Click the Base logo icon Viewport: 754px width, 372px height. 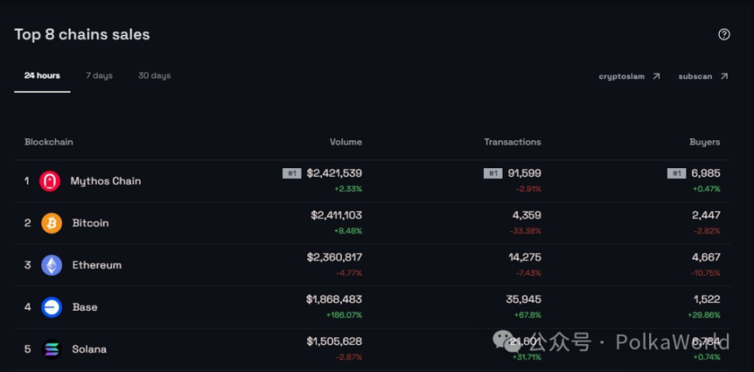point(51,307)
